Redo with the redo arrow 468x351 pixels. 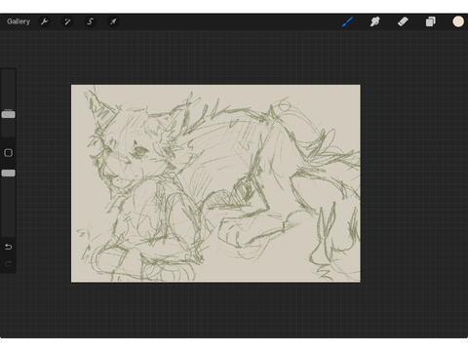coord(9,263)
